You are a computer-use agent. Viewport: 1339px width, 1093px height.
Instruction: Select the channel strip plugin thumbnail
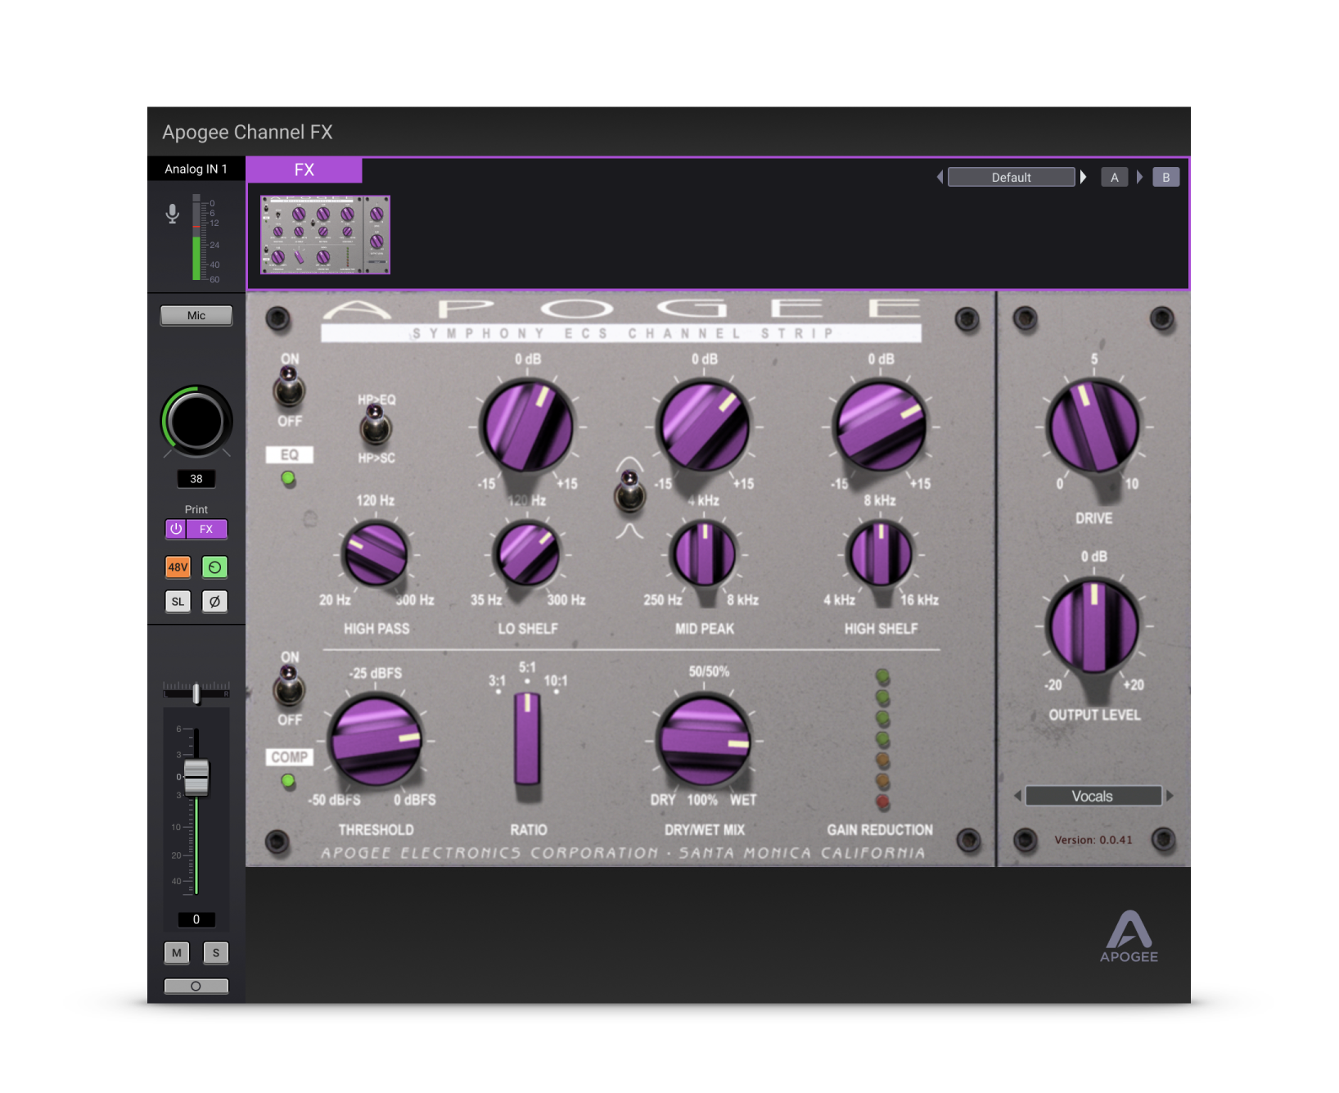pyautogui.click(x=325, y=235)
